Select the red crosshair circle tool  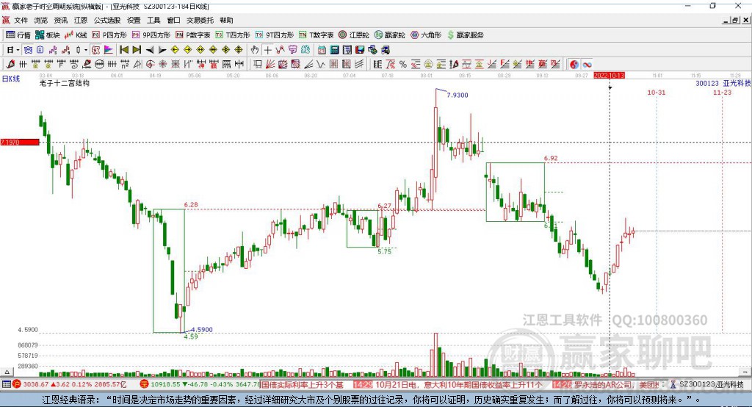tap(150, 65)
